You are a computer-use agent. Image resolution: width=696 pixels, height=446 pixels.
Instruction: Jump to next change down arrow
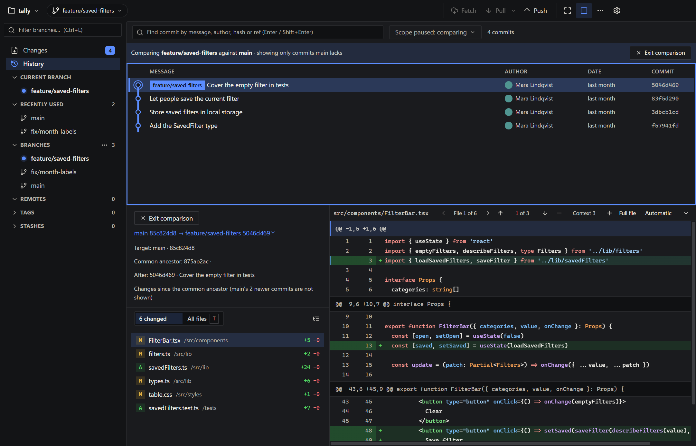(545, 213)
